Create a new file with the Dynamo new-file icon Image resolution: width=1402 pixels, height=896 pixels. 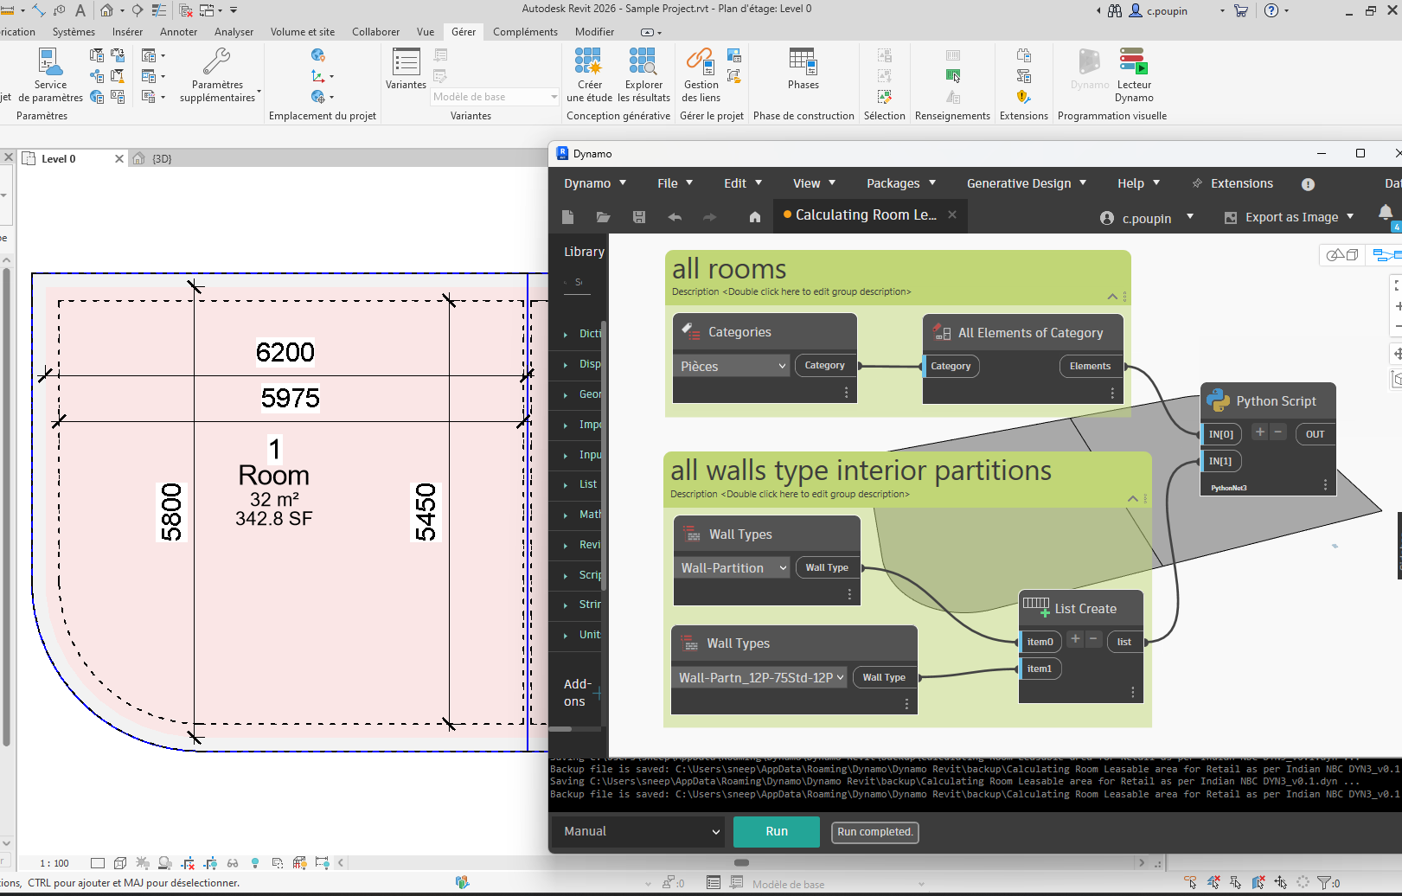tap(567, 216)
